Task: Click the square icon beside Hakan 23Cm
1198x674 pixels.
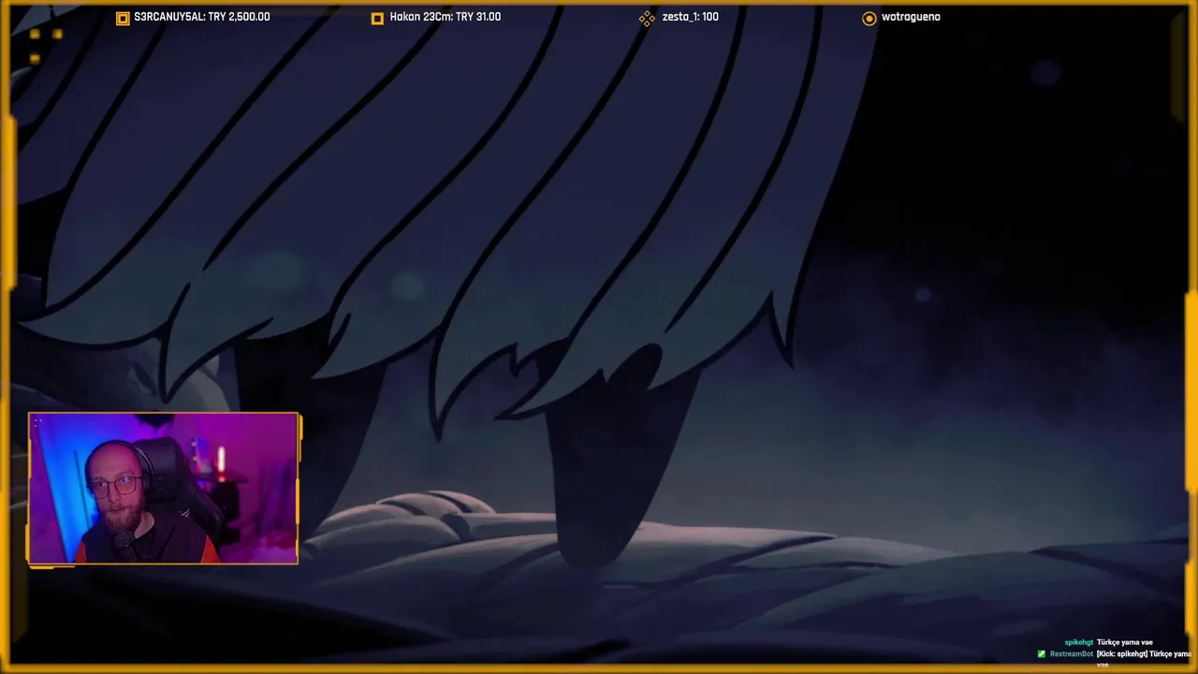Action: pos(377,18)
